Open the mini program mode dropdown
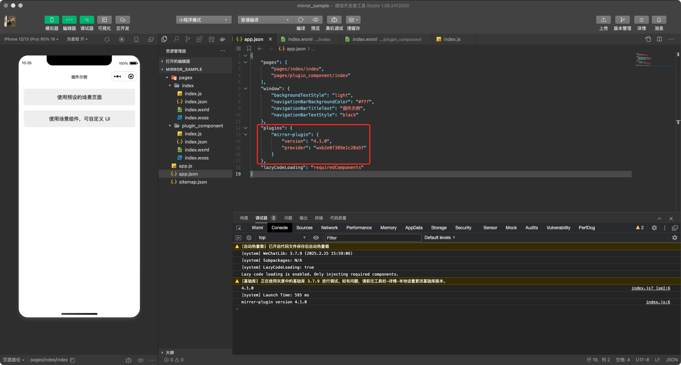 point(203,20)
